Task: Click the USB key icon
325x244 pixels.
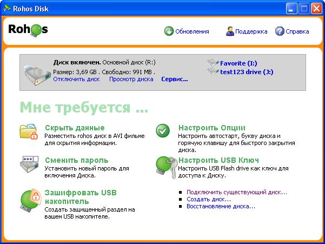Action: click(x=167, y=167)
